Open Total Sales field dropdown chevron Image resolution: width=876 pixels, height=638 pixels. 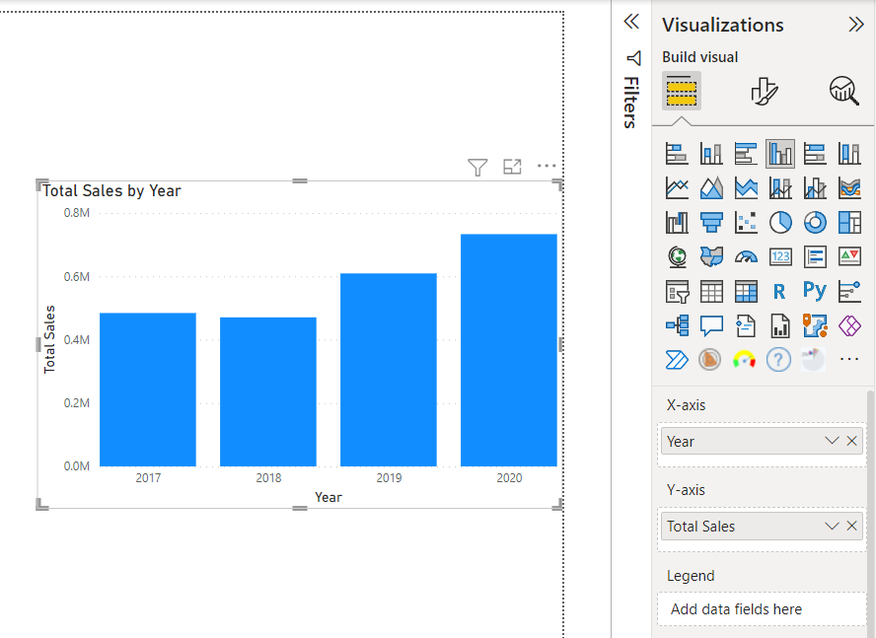(832, 526)
